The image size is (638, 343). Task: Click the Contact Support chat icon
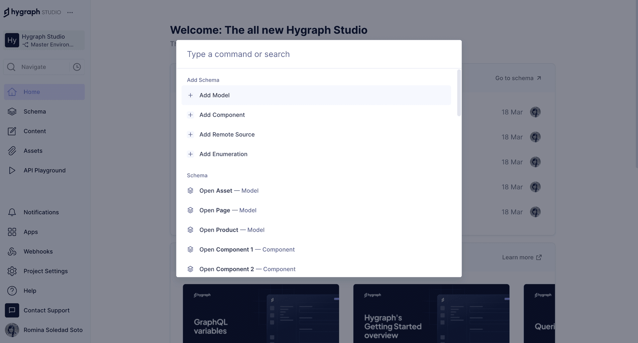[12, 310]
